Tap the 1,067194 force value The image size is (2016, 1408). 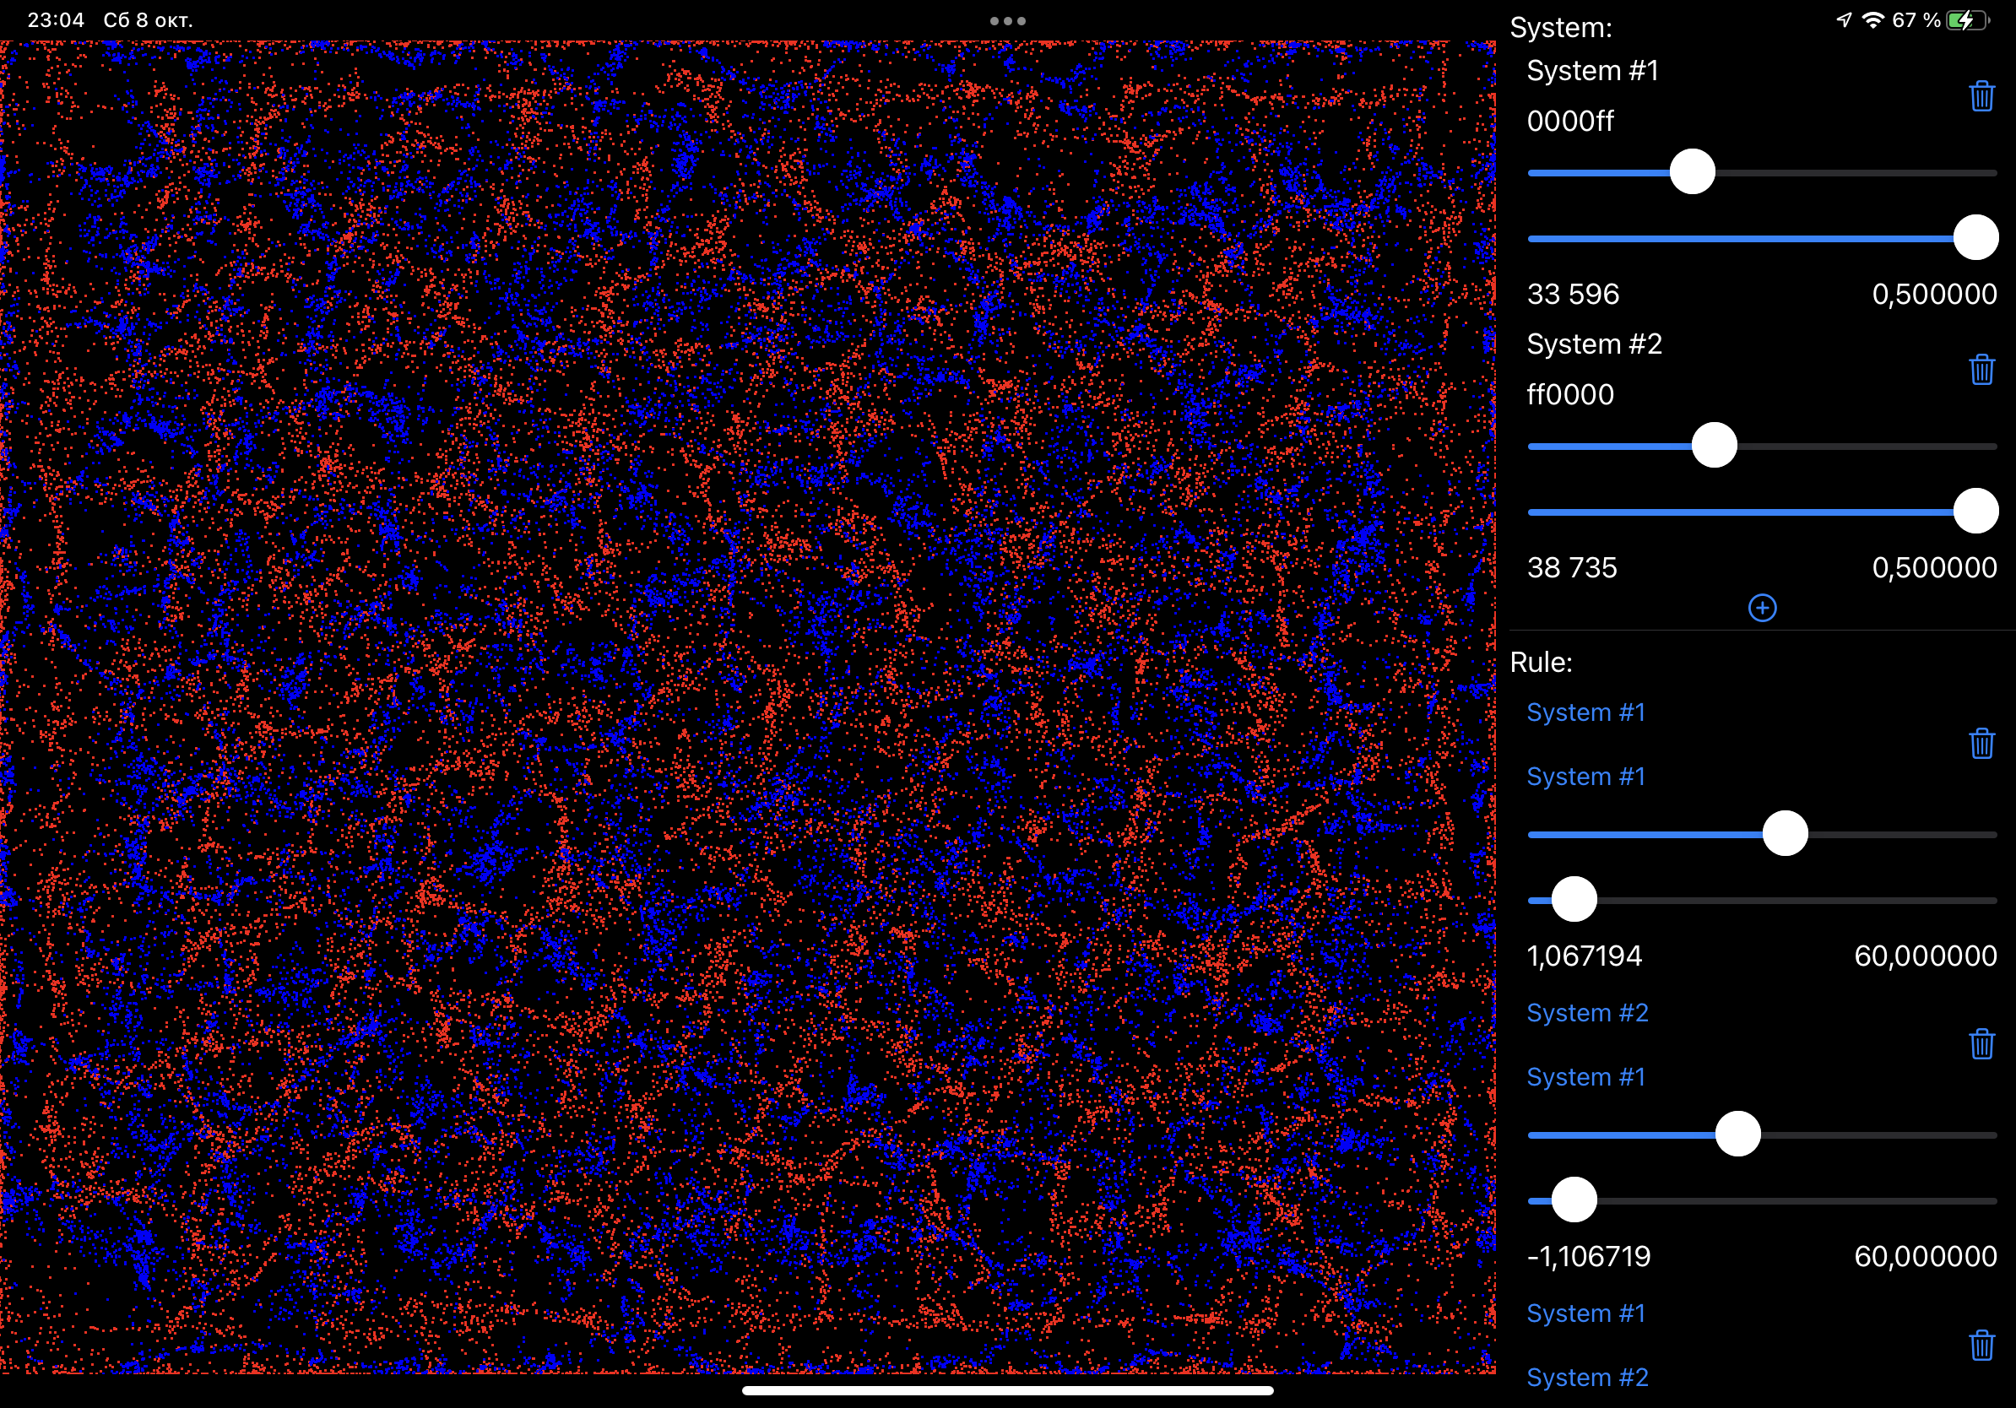pyautogui.click(x=1584, y=956)
